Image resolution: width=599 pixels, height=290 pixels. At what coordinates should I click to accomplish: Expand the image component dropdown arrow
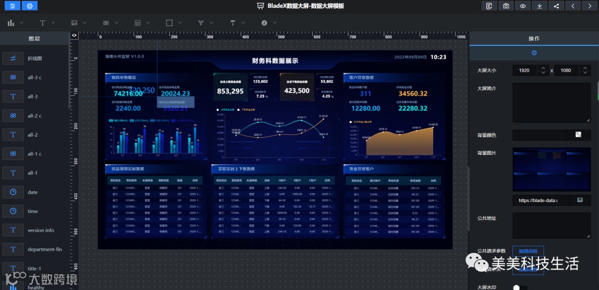(85, 23)
